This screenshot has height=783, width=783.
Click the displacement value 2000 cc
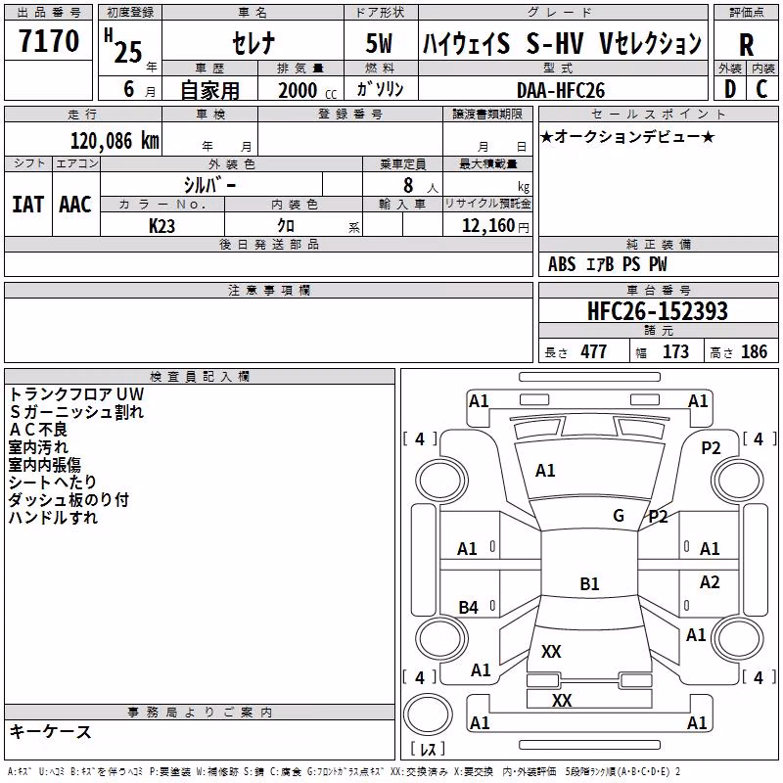coord(307,91)
